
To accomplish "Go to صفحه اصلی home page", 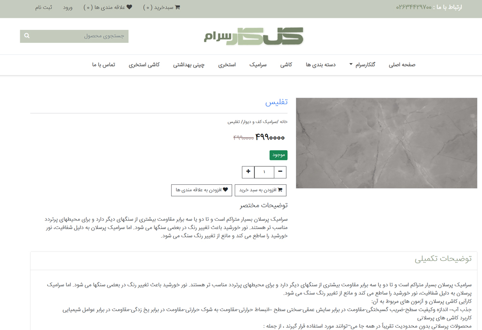I will pyautogui.click(x=402, y=64).
